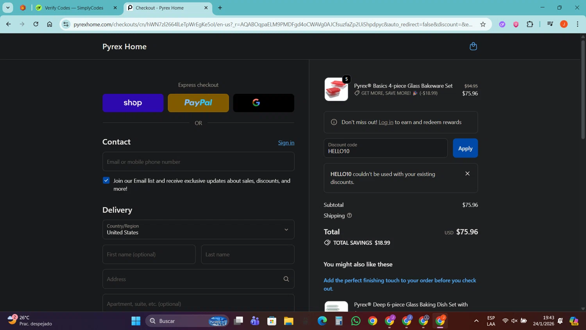Open the tab search dropdown arrow
The image size is (586, 330).
[8, 8]
